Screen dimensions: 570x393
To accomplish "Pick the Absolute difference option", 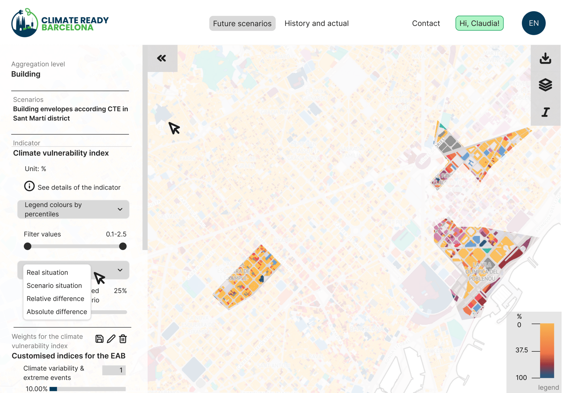I will [57, 312].
